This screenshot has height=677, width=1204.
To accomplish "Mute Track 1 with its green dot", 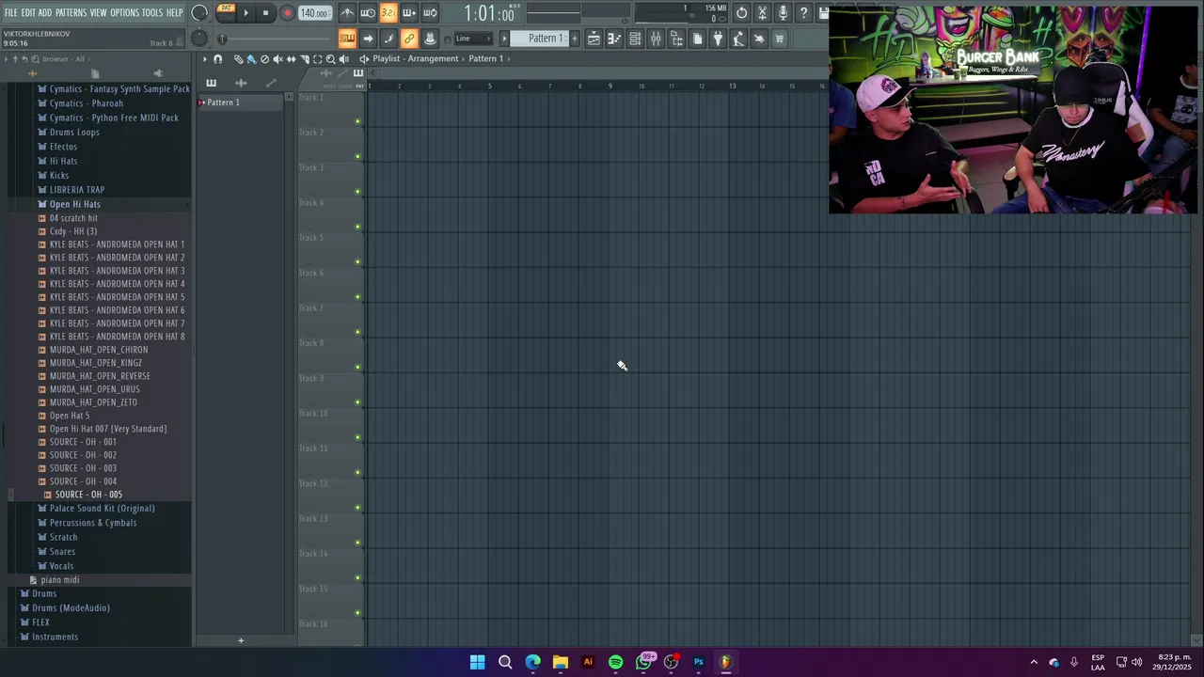I will 357,121.
